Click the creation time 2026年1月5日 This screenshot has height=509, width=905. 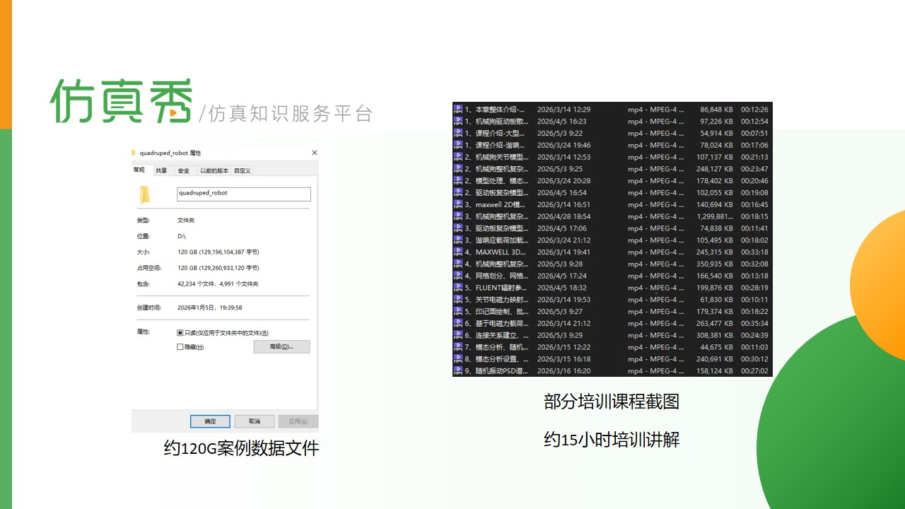point(194,308)
